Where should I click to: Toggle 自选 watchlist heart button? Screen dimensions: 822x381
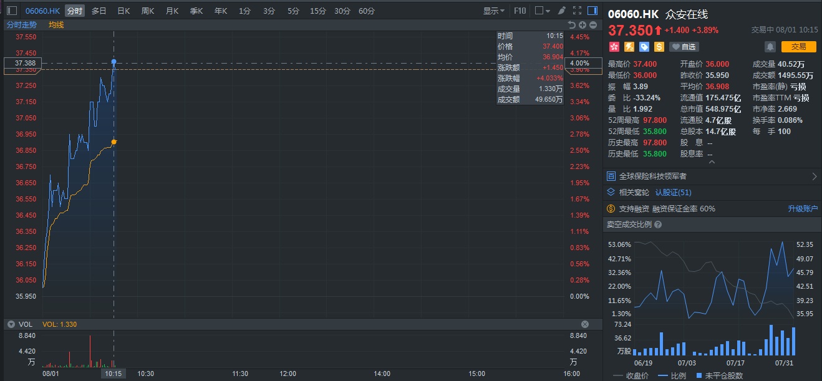tap(684, 47)
